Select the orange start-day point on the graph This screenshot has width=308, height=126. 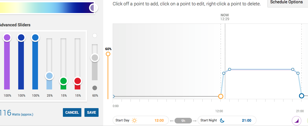pos(220,96)
